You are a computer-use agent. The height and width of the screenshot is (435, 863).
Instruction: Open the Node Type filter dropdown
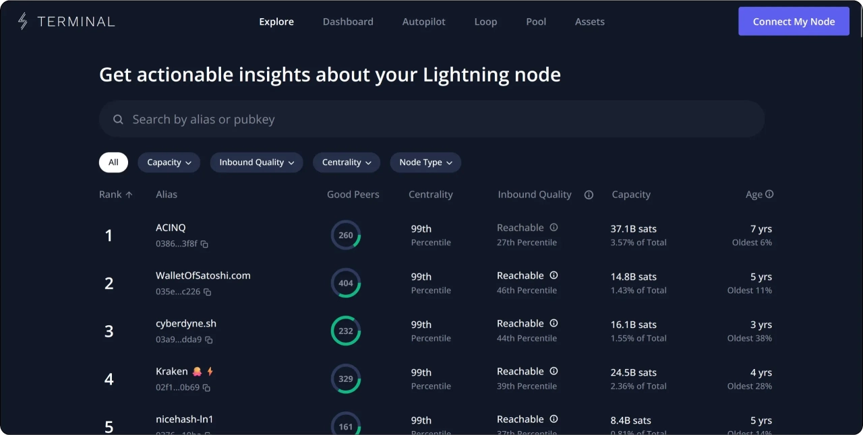tap(425, 162)
